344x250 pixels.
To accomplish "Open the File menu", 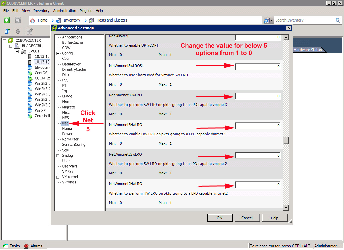I will (6, 11).
